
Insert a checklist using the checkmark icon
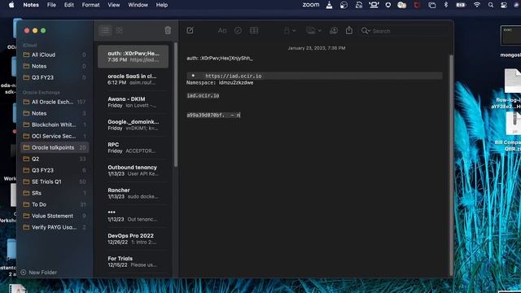click(238, 31)
